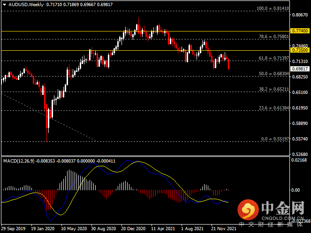Click the Fibonacci label 50.0 = 0.68304
The width and height of the screenshot is (311, 233).
pyautogui.click(x=274, y=73)
